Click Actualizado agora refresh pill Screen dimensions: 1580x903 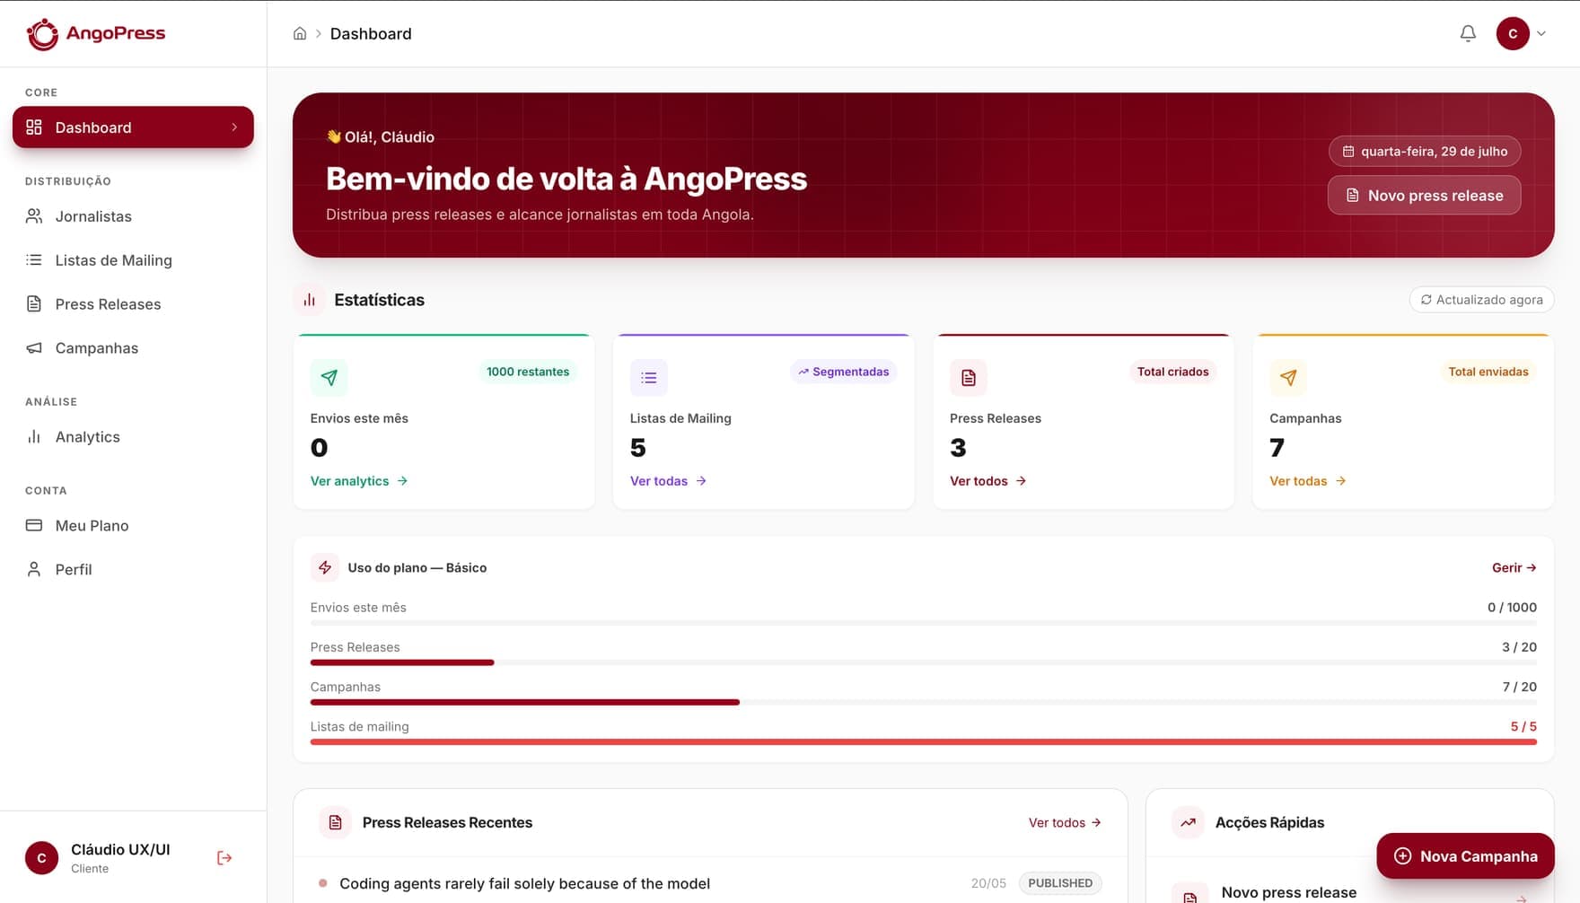[1481, 300]
